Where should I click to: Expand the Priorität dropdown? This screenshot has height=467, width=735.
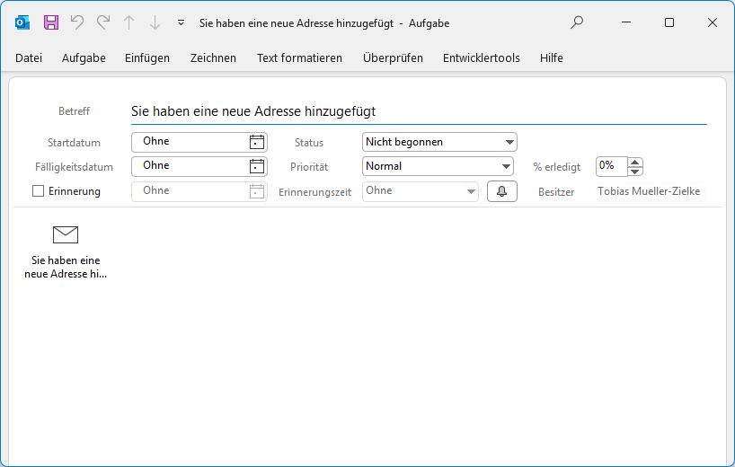(506, 166)
